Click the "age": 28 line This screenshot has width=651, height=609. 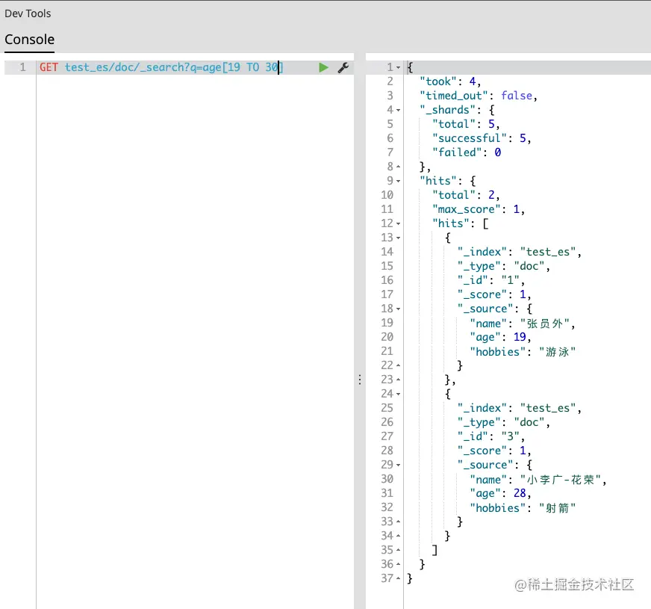coord(500,493)
